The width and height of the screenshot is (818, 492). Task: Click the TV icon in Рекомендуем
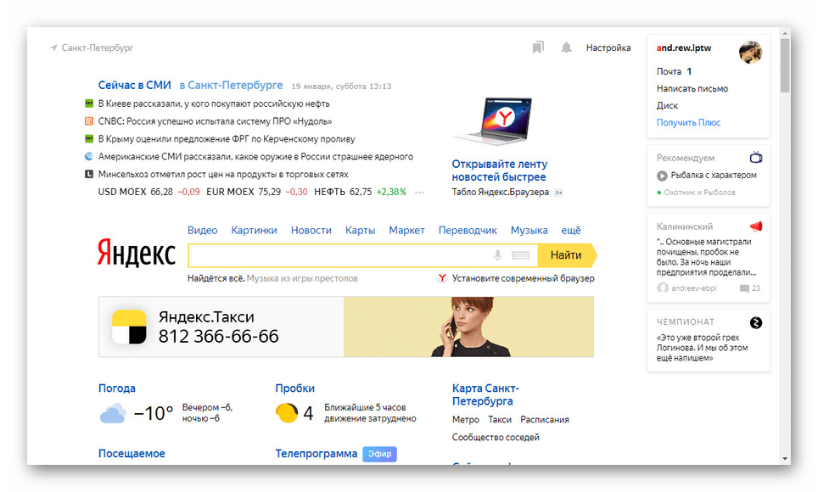(756, 158)
